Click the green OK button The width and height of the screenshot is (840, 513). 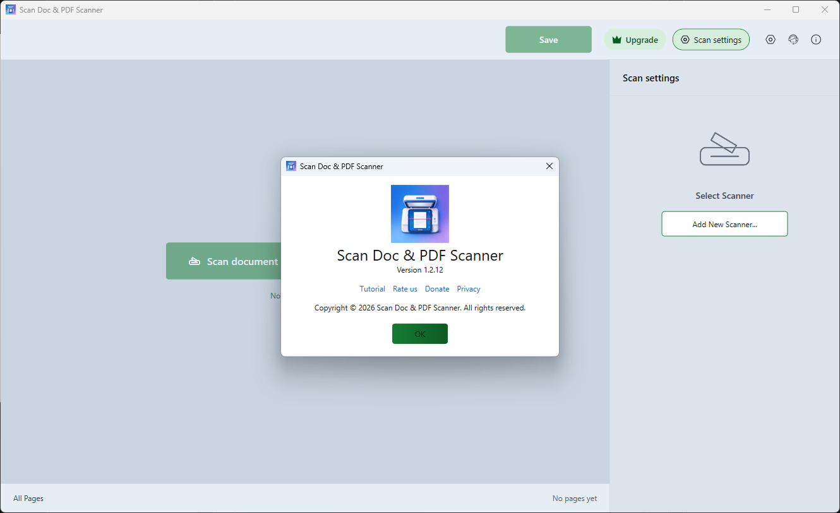420,334
